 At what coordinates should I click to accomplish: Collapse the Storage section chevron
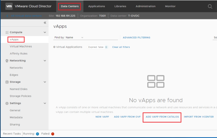[x=45, y=82]
